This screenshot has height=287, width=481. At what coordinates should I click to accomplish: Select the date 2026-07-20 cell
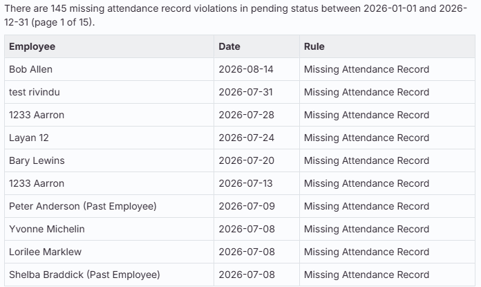pos(256,160)
